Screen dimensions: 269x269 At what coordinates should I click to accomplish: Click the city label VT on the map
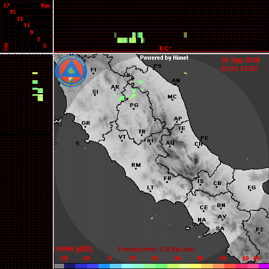[122, 137]
